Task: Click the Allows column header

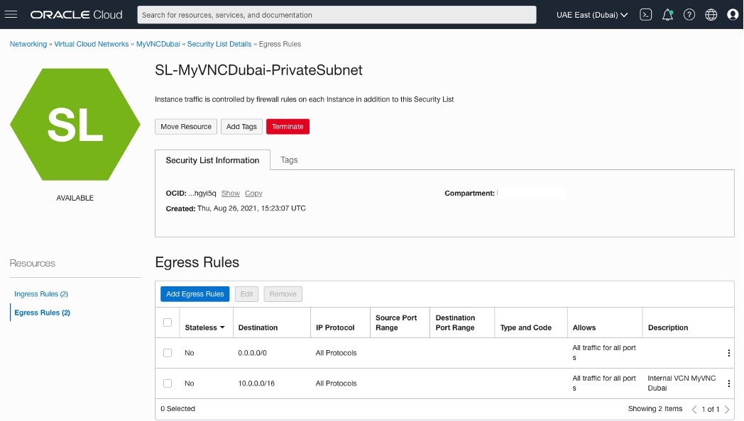Action: click(x=584, y=327)
